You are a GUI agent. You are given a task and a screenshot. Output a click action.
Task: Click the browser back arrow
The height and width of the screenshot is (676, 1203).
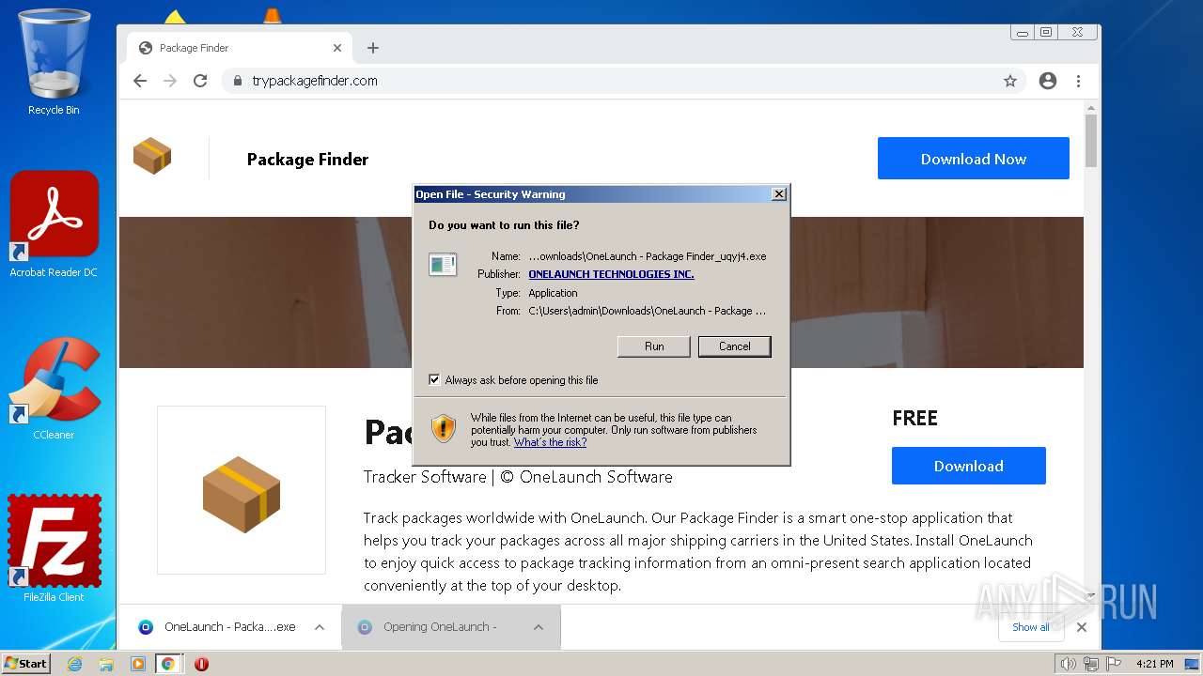pyautogui.click(x=140, y=81)
